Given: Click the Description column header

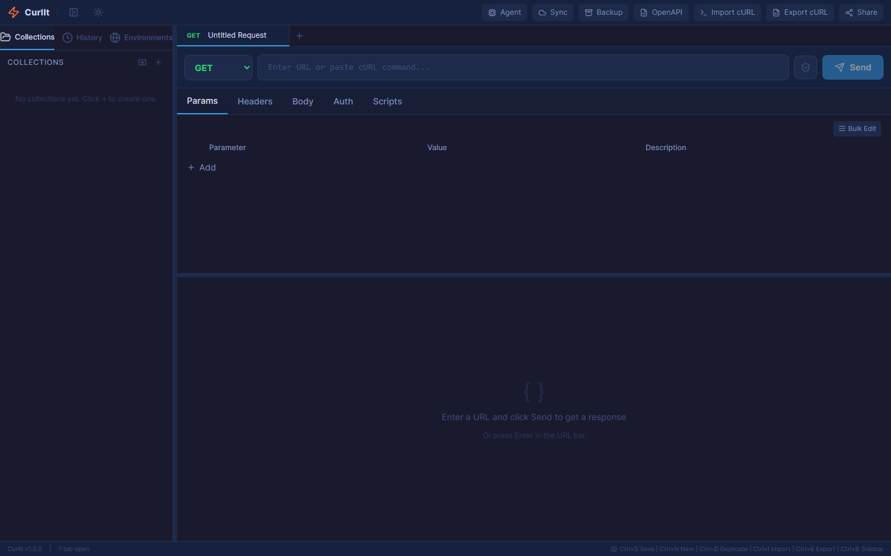Looking at the screenshot, I should coord(666,148).
